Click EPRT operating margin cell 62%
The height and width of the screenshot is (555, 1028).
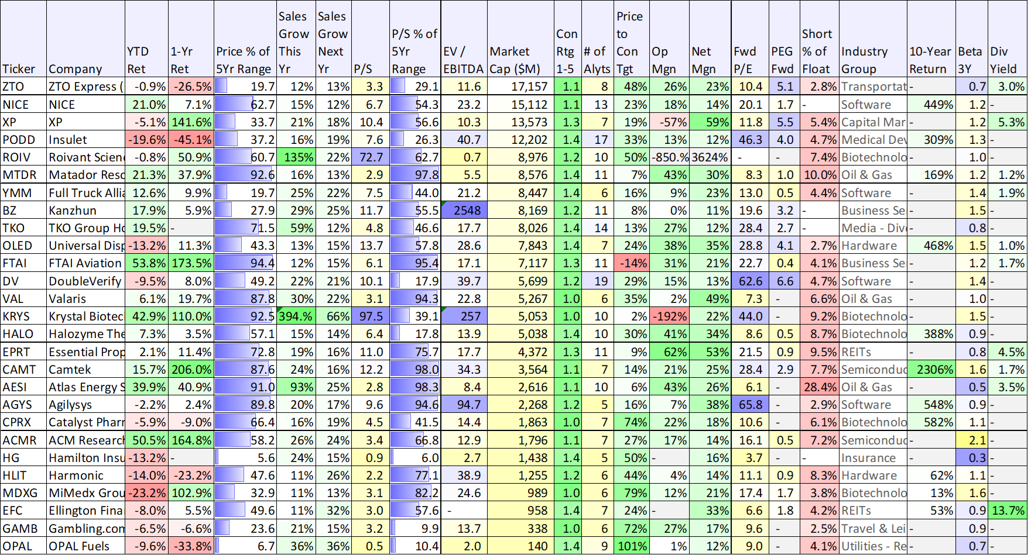click(x=669, y=352)
